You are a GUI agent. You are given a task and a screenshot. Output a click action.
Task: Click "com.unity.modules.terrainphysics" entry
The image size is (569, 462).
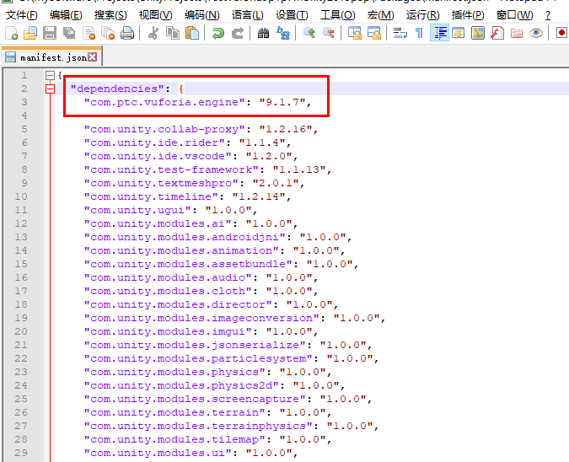click(198, 426)
